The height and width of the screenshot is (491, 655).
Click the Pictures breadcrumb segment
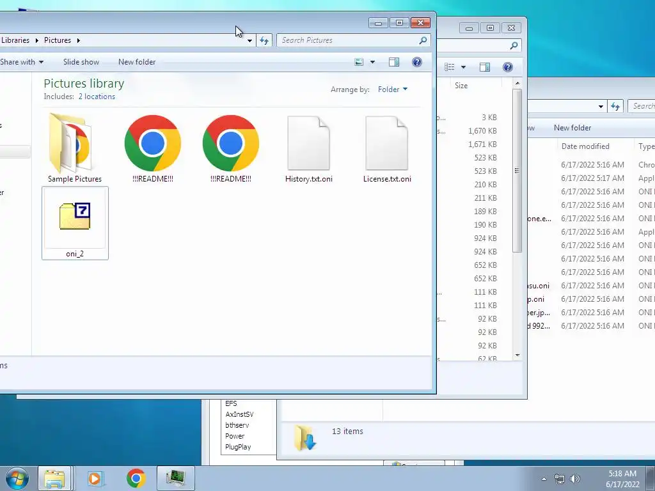click(x=58, y=40)
